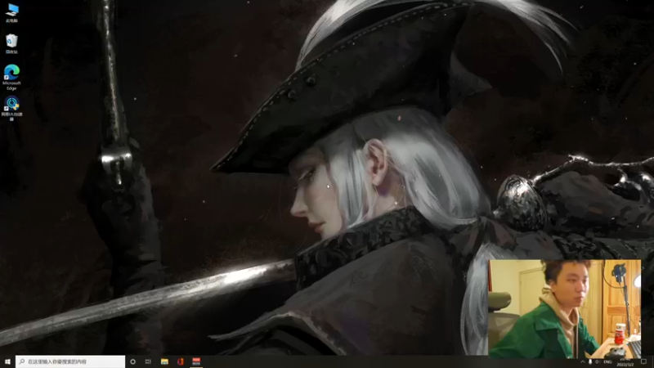Viewport: 654px width, 368px height.
Task: Open Cortana from the taskbar circle
Action: pos(132,361)
